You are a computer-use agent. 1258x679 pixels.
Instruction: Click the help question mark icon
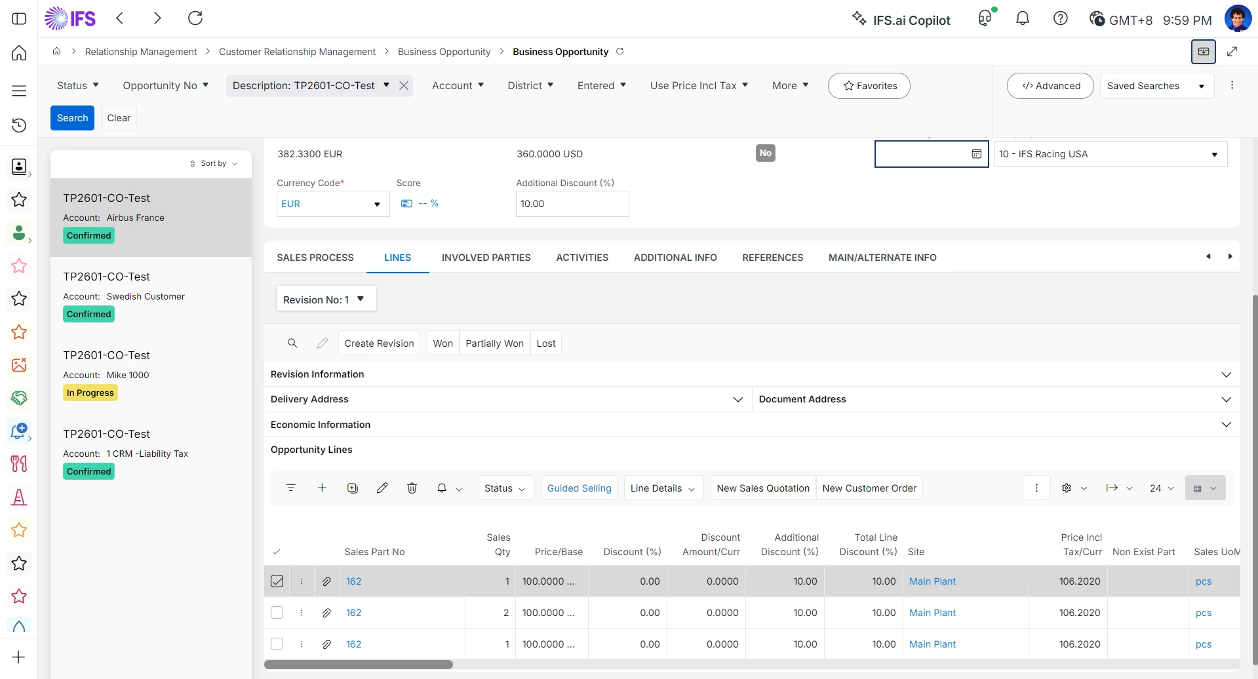[x=1060, y=18]
